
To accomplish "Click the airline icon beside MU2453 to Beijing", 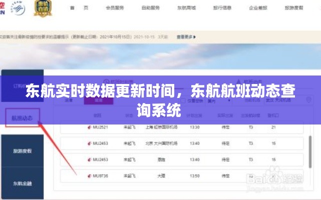I will (90, 143).
